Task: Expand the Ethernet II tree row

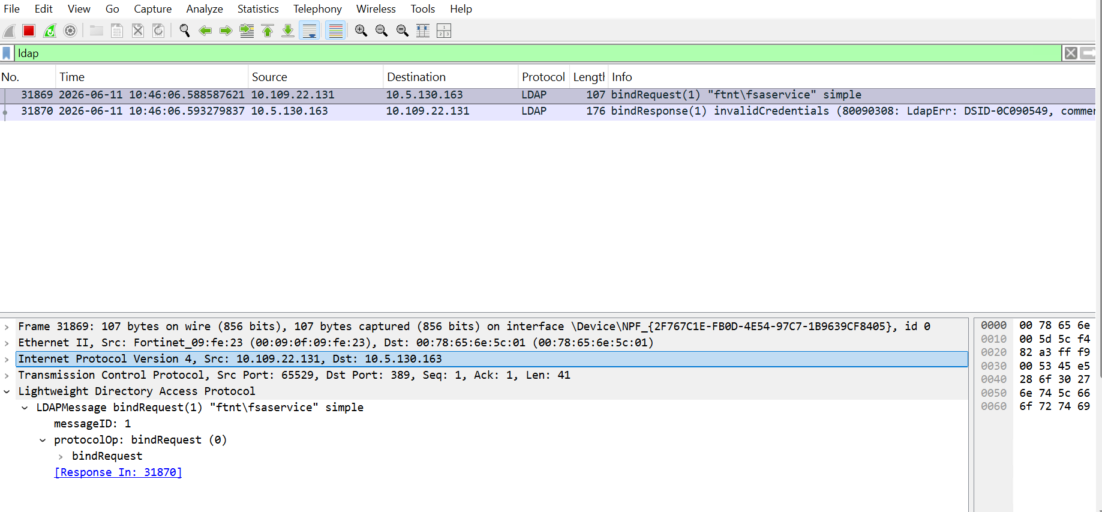Action: click(7, 343)
